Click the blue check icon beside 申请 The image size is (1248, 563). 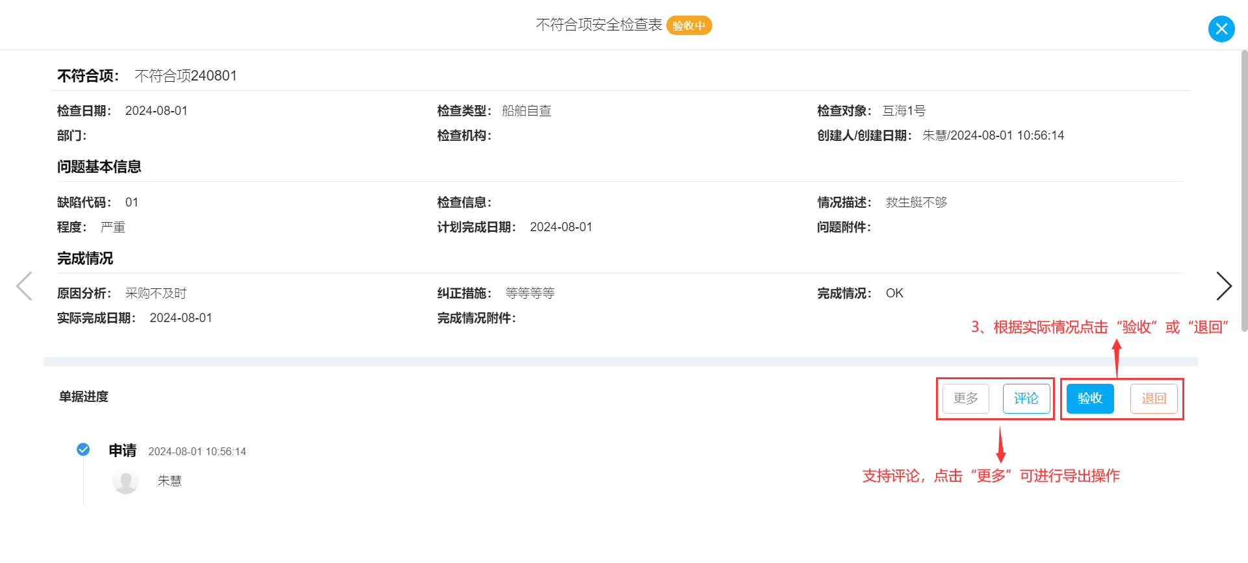[x=83, y=449]
